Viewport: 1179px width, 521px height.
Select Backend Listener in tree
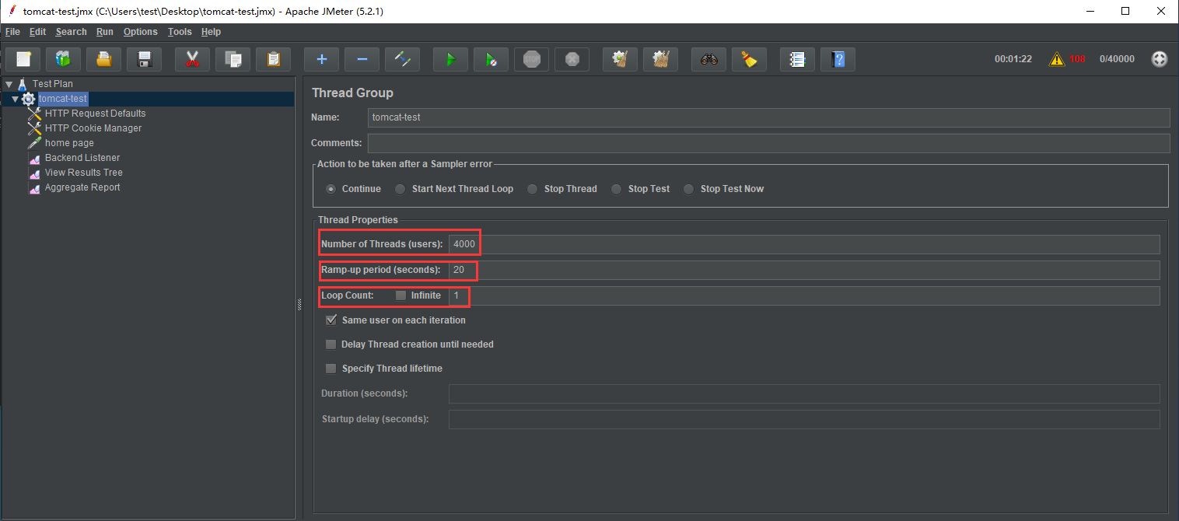pyautogui.click(x=82, y=158)
